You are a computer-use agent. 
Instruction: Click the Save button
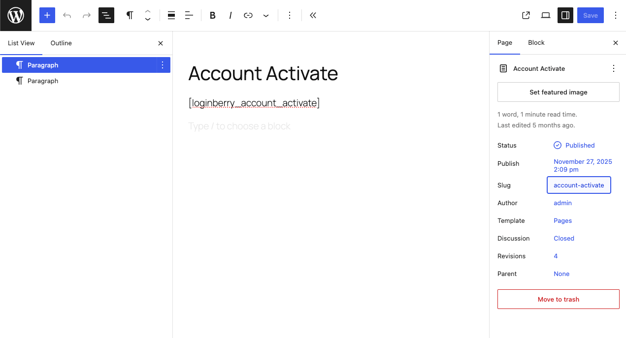591,15
